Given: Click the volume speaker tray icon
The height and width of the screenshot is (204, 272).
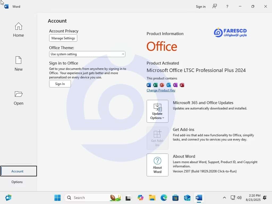Looking at the screenshot, I should pyautogui.click(x=239, y=198).
